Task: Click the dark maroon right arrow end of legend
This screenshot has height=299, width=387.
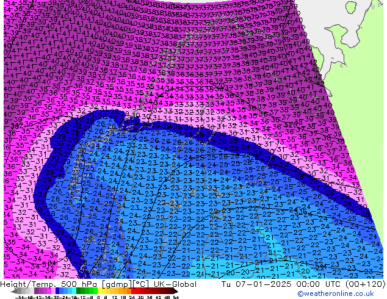Action: point(176,291)
